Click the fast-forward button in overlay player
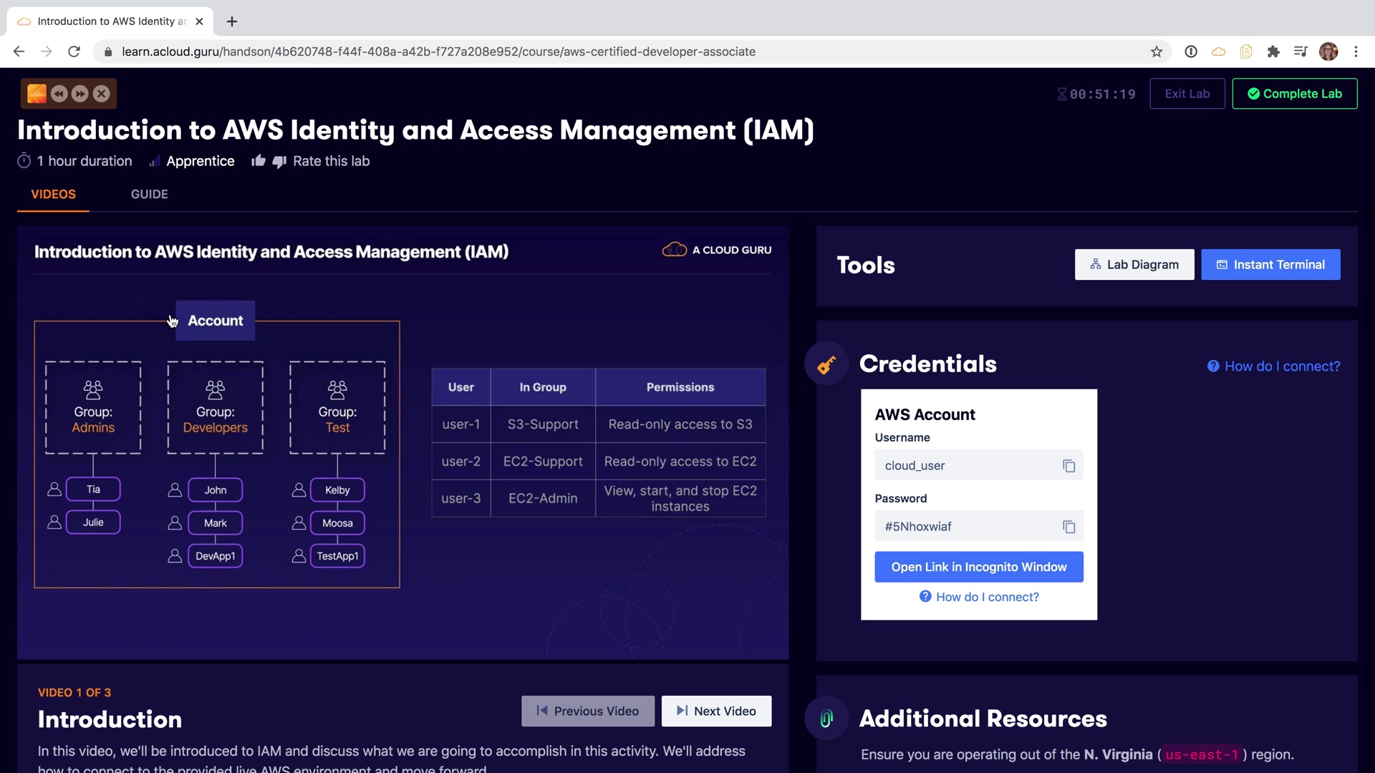 (x=80, y=94)
